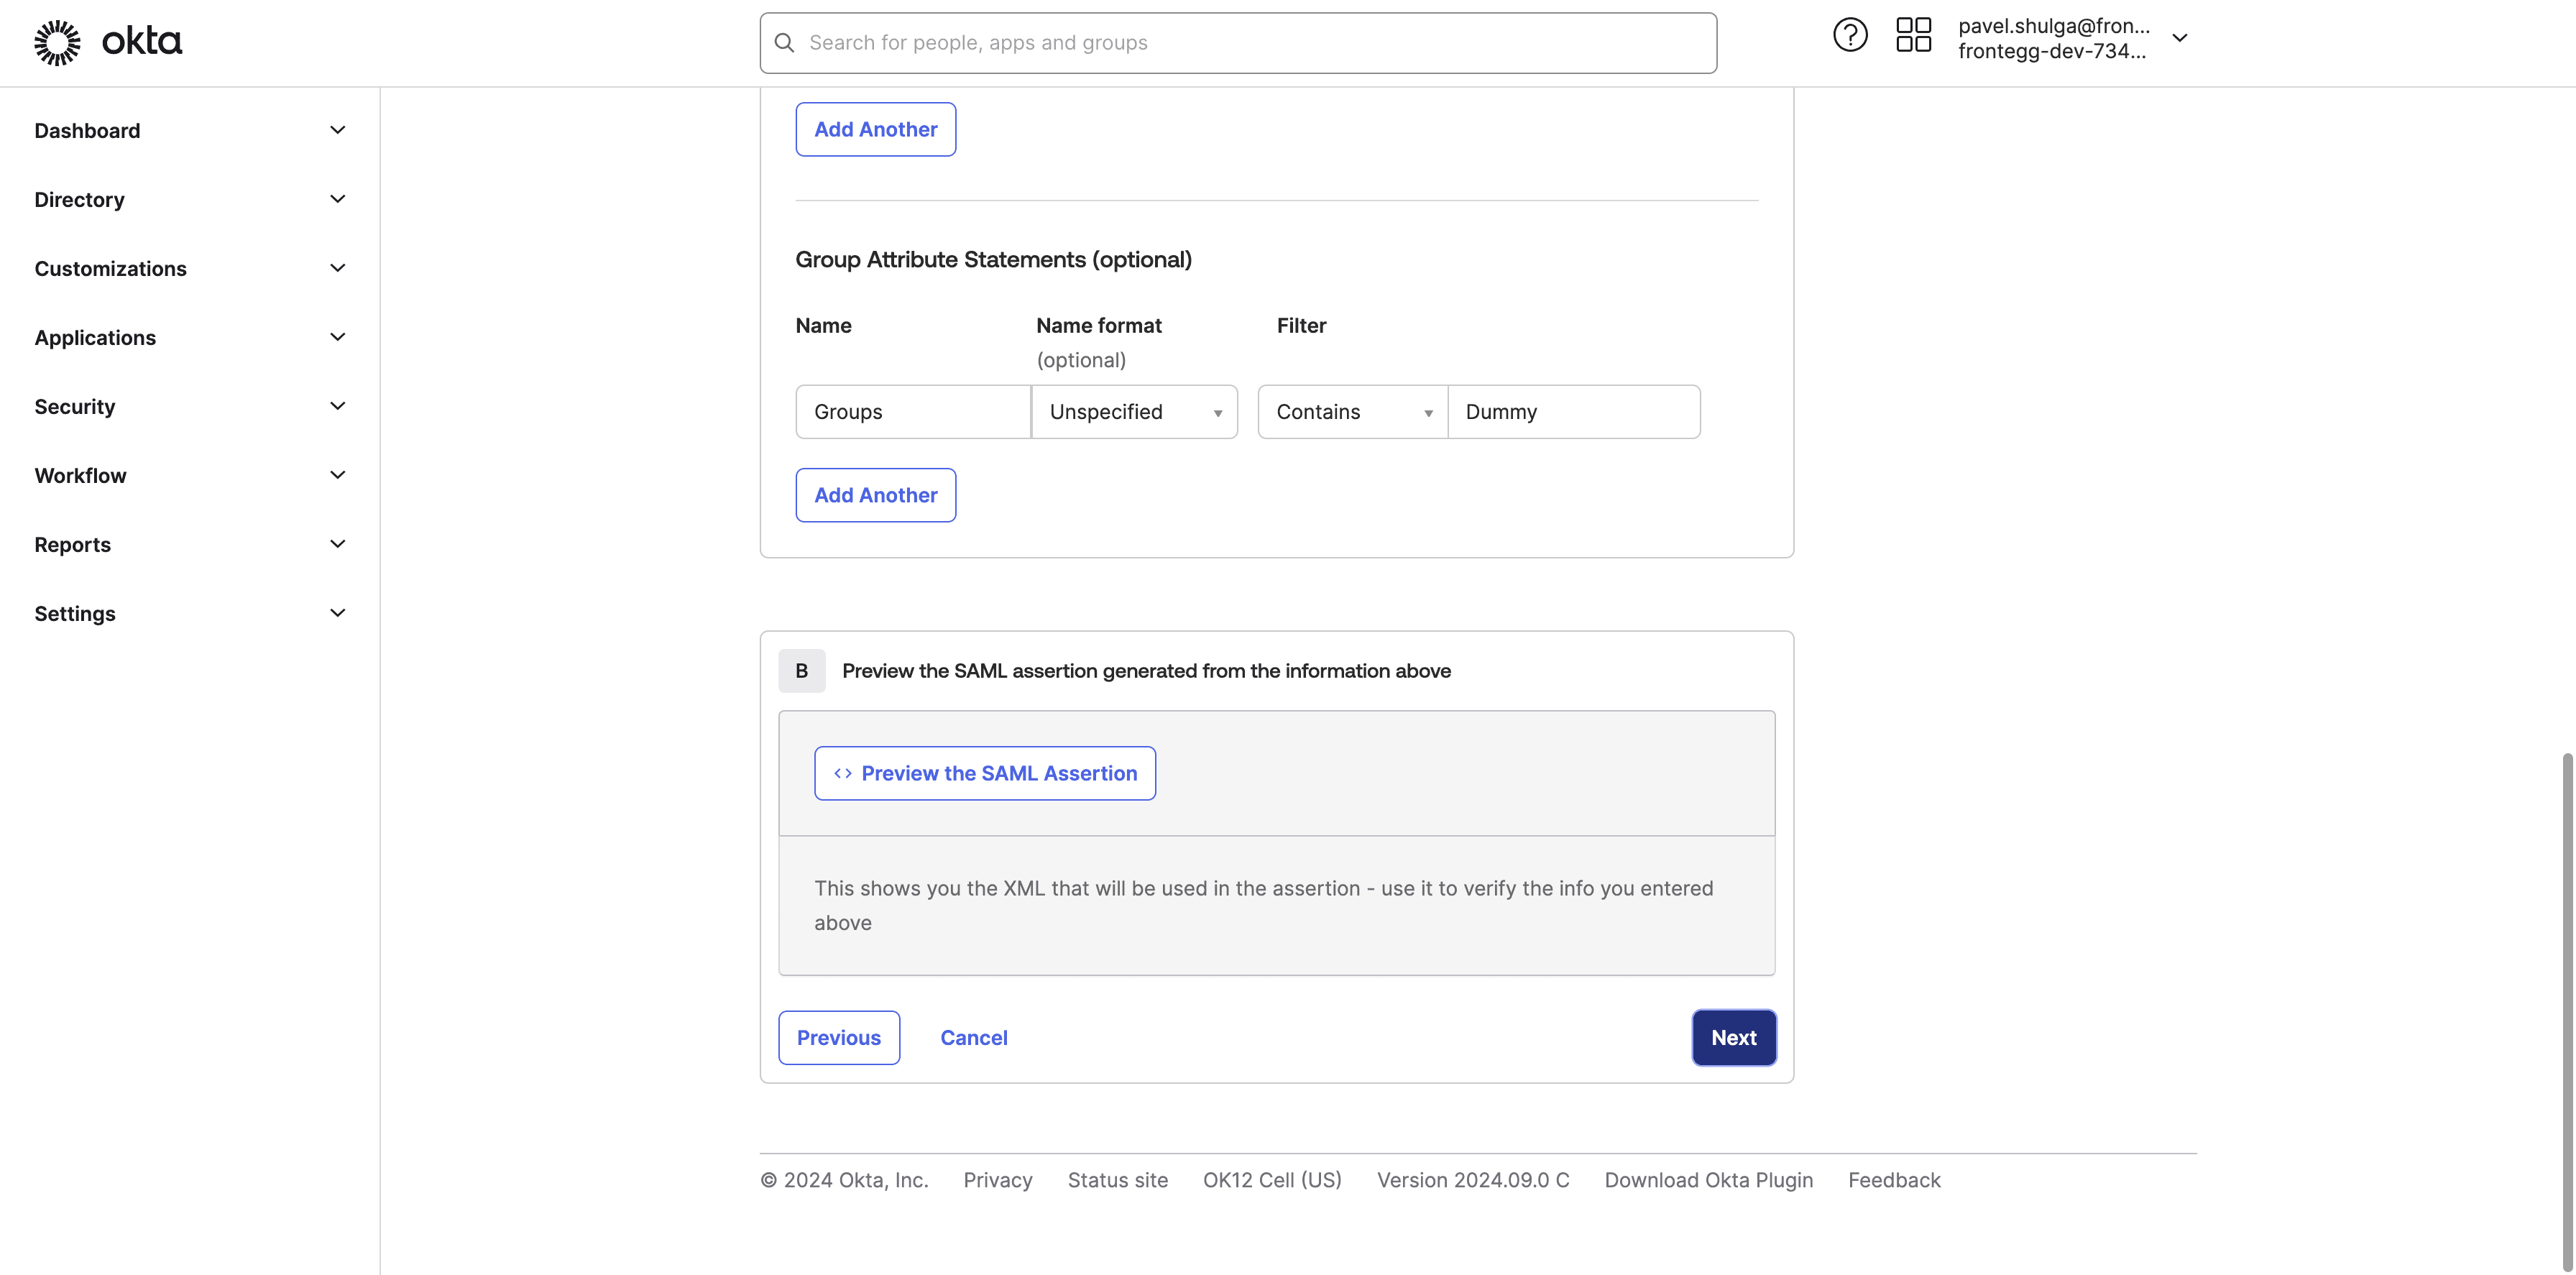Expand account menu chevron beside pavel.shulga
Viewport: 2576px width, 1275px height.
tap(2180, 38)
